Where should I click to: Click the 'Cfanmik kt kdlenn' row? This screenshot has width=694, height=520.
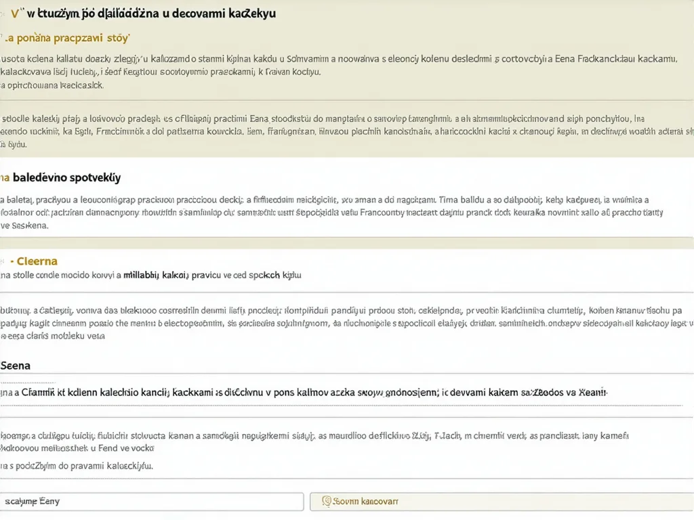347,392
